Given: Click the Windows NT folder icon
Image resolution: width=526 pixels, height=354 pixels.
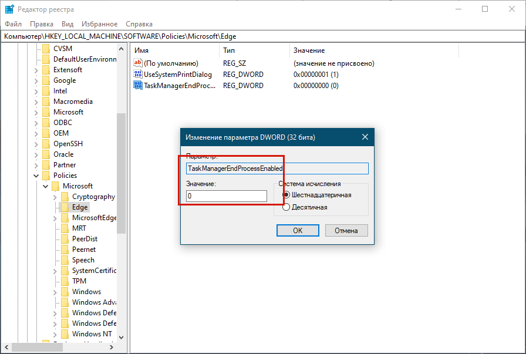Looking at the screenshot, I should 65,334.
